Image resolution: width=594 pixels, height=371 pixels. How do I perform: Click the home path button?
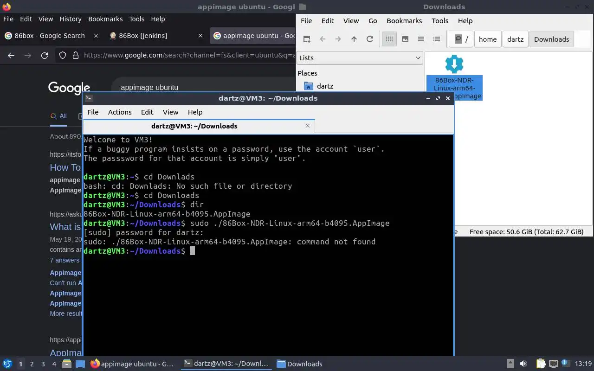488,39
